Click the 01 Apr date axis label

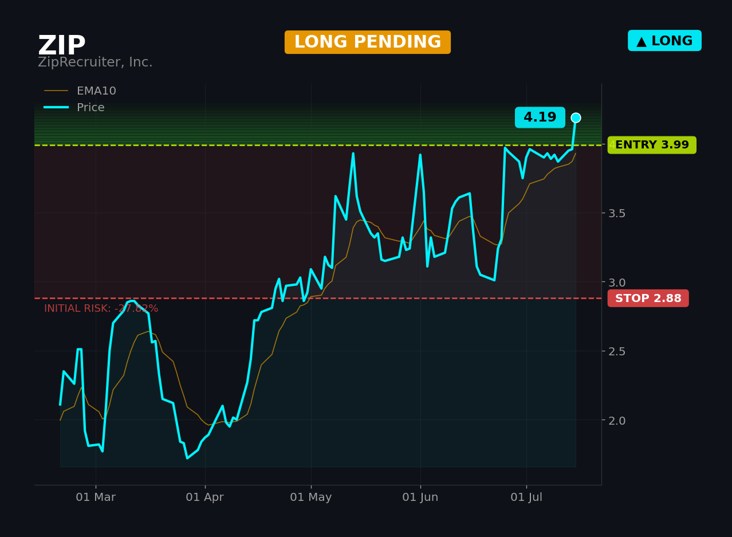click(x=205, y=497)
